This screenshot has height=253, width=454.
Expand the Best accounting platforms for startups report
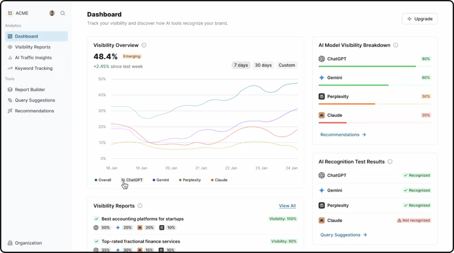coord(142,219)
